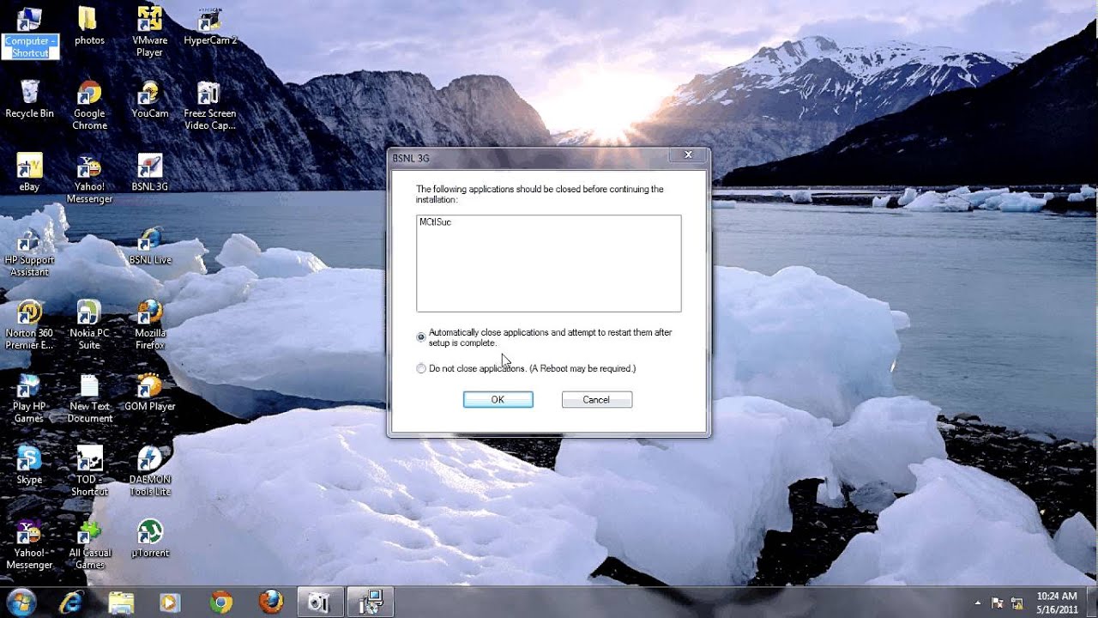Click the Show desktop strip
Viewport: 1098px width, 618px height.
[1091, 603]
